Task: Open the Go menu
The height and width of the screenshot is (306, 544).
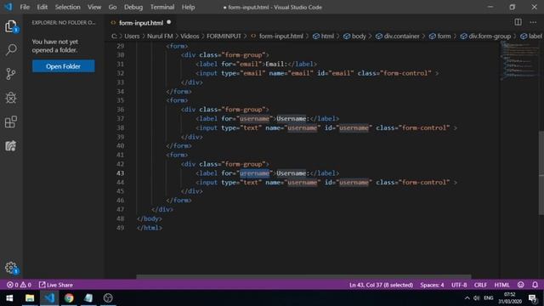Action: pyautogui.click(x=112, y=7)
